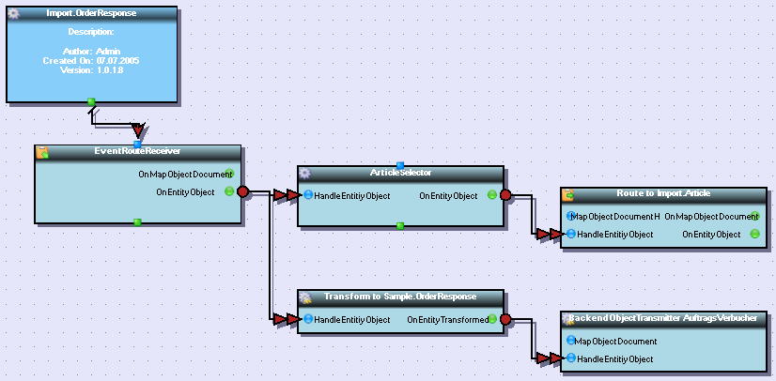The height and width of the screenshot is (381, 776).
Task: Click the gear icon on Import.OrderResponse node
Action: pos(14,14)
